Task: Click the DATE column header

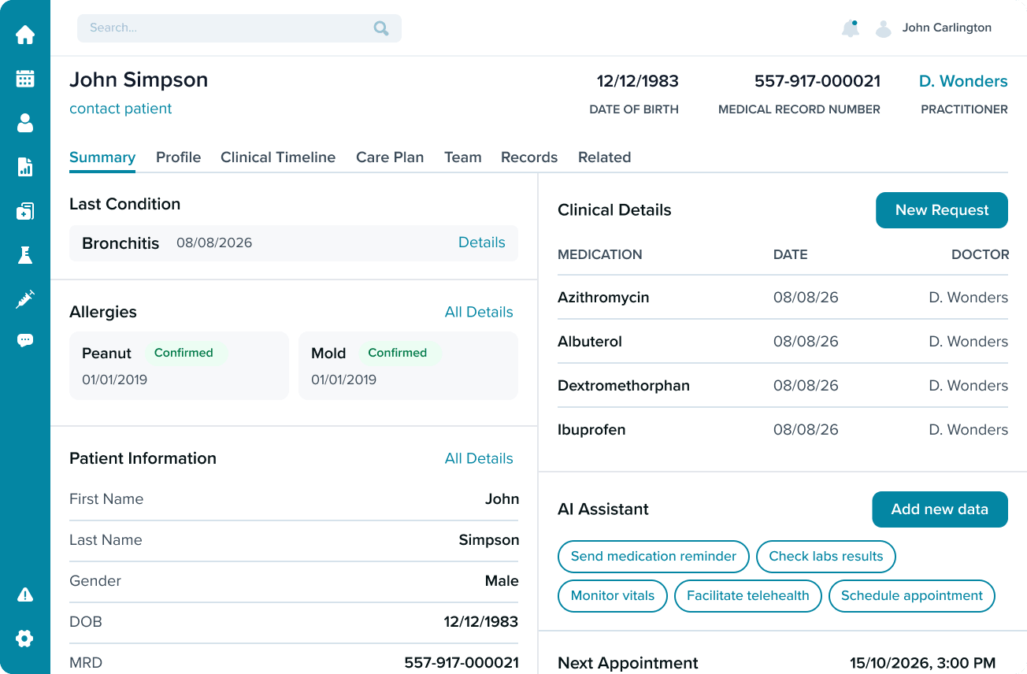Action: click(791, 254)
